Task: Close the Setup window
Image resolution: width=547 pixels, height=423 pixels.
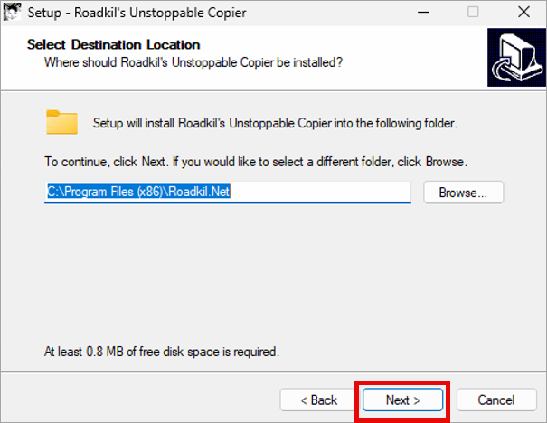Action: coord(523,14)
